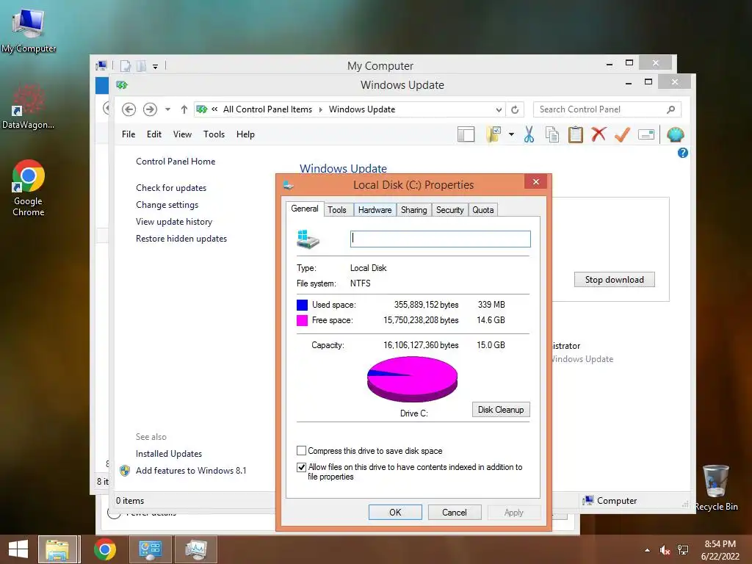The width and height of the screenshot is (752, 564).
Task: Expand My Computer quick access toolbar arrow
Action: click(x=156, y=67)
